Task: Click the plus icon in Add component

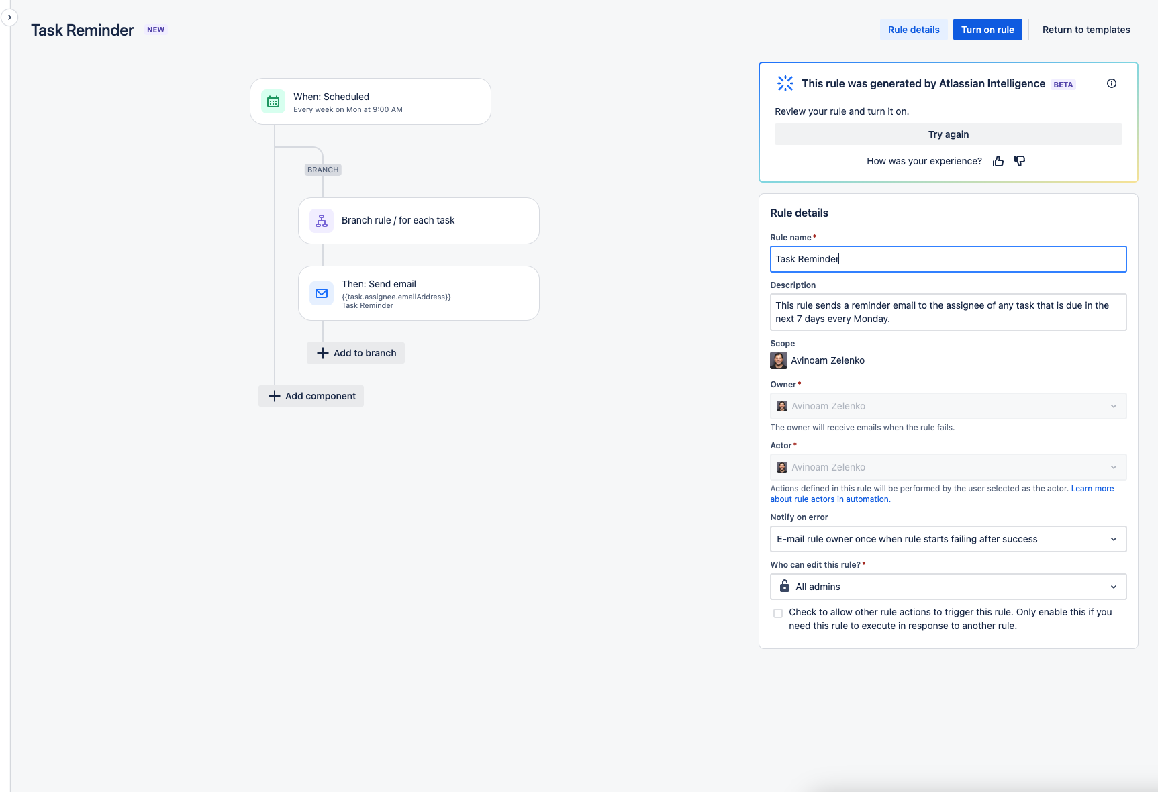Action: 275,396
